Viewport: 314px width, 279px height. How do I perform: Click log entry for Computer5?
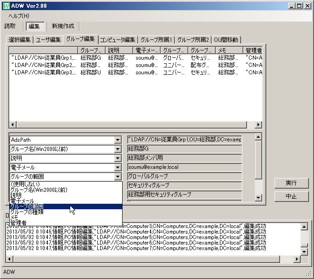point(136,237)
